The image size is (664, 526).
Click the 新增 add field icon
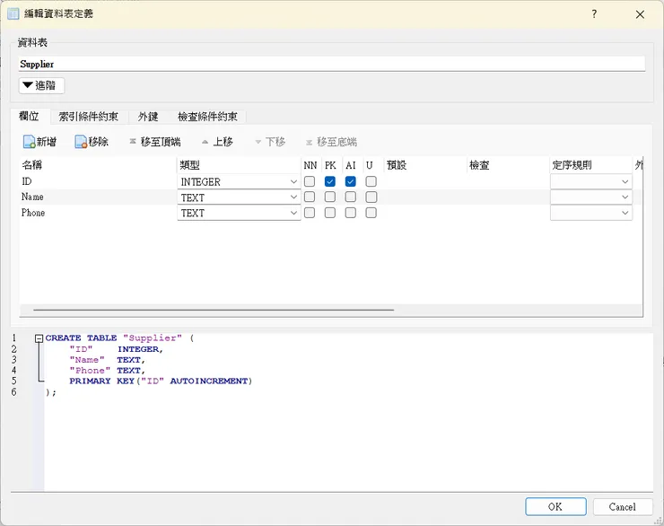[30, 142]
